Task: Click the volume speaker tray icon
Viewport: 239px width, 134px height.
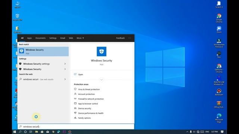Action: tap(194, 132)
